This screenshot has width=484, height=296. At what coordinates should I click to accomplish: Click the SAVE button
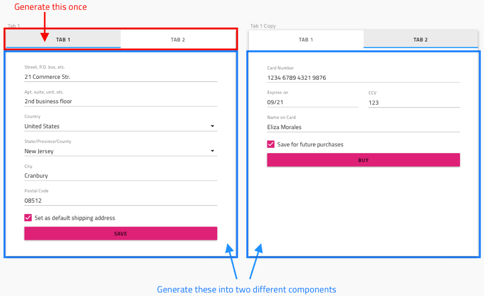[120, 234]
